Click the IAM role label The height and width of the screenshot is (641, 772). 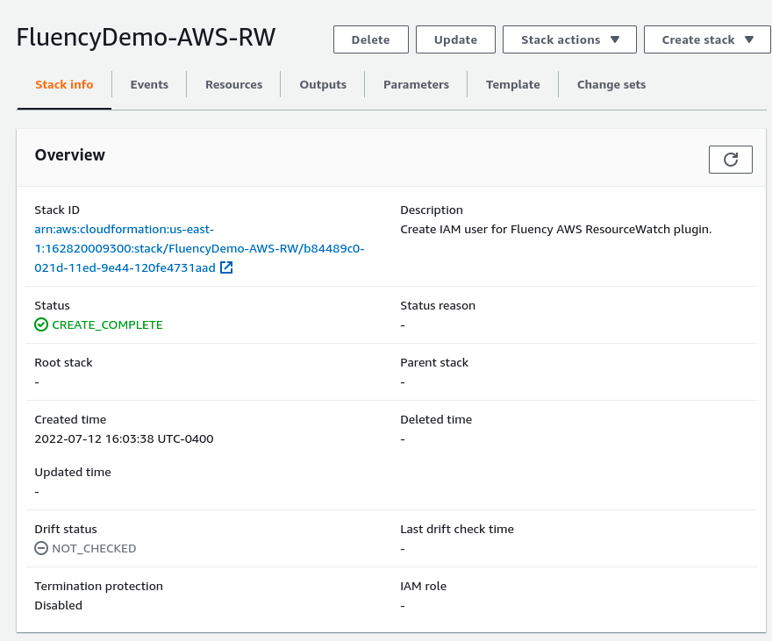click(x=424, y=586)
